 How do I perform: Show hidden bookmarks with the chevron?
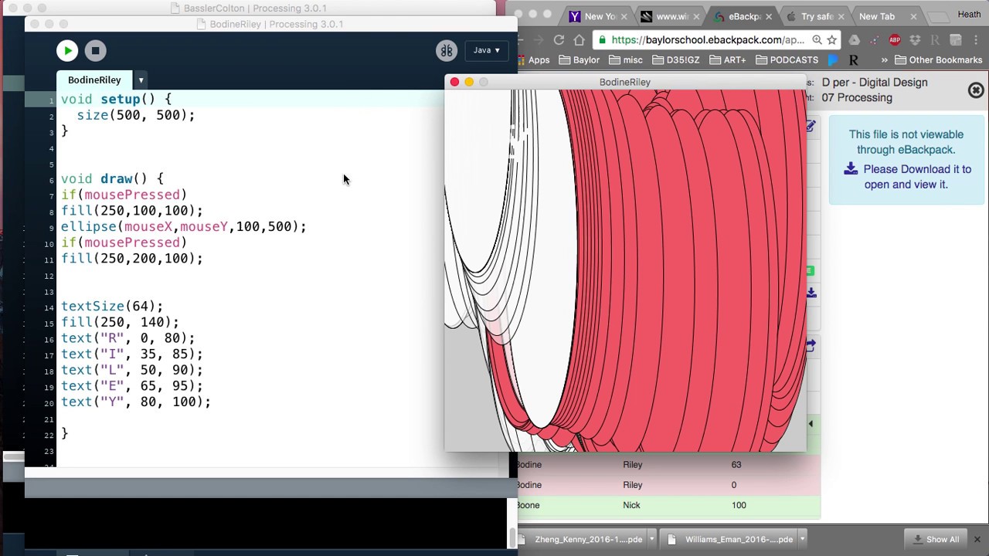point(885,60)
